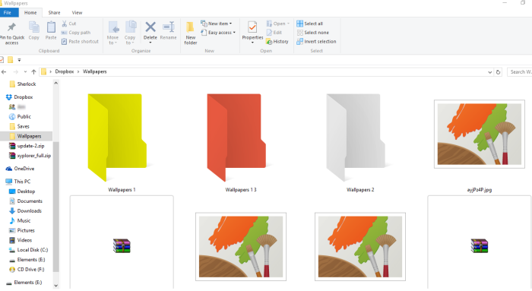Click the Up one level arrow
532x291 pixels.
pyautogui.click(x=33, y=72)
